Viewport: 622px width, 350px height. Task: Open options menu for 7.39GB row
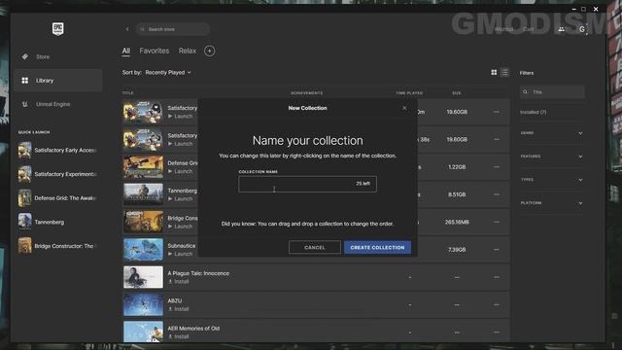(x=497, y=250)
